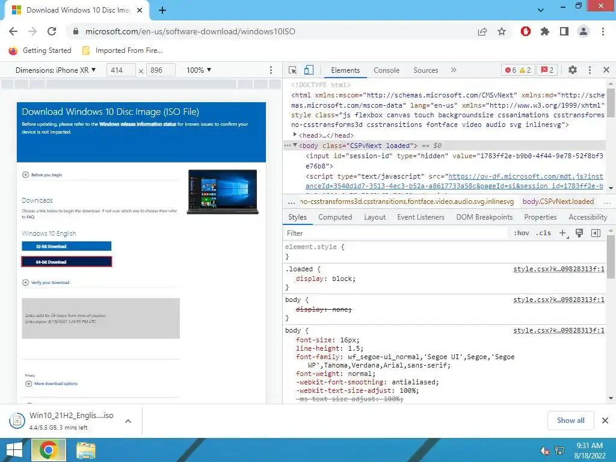Click the viewport height field 896
616x462 pixels.
point(160,70)
